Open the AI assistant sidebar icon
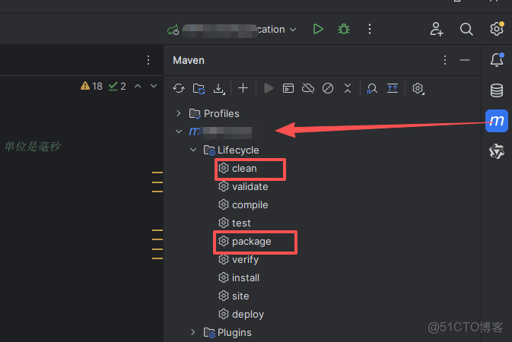512x342 pixels. pyautogui.click(x=497, y=151)
